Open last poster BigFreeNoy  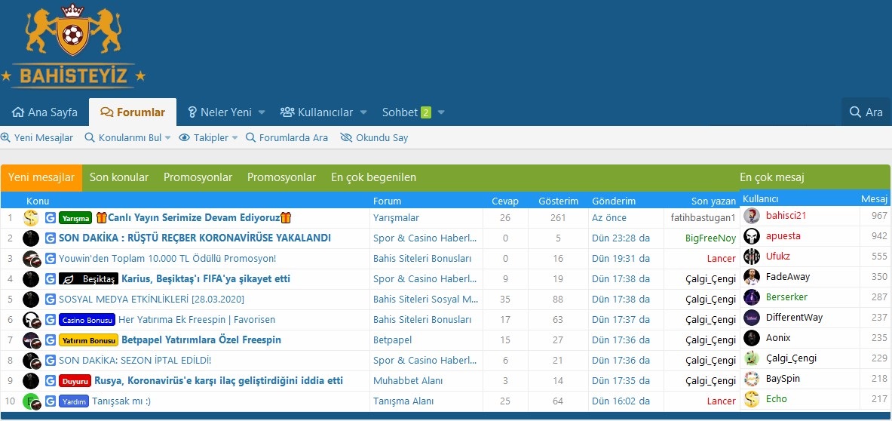(x=710, y=238)
